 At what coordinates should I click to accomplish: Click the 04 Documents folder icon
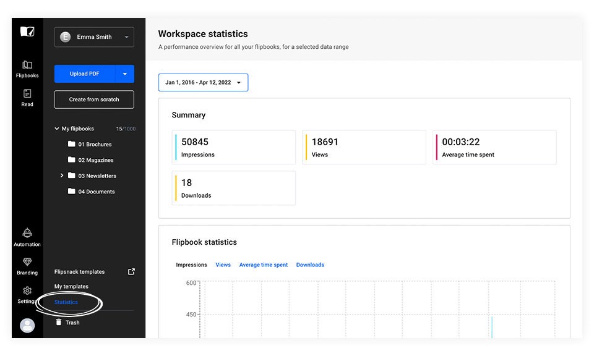(71, 191)
